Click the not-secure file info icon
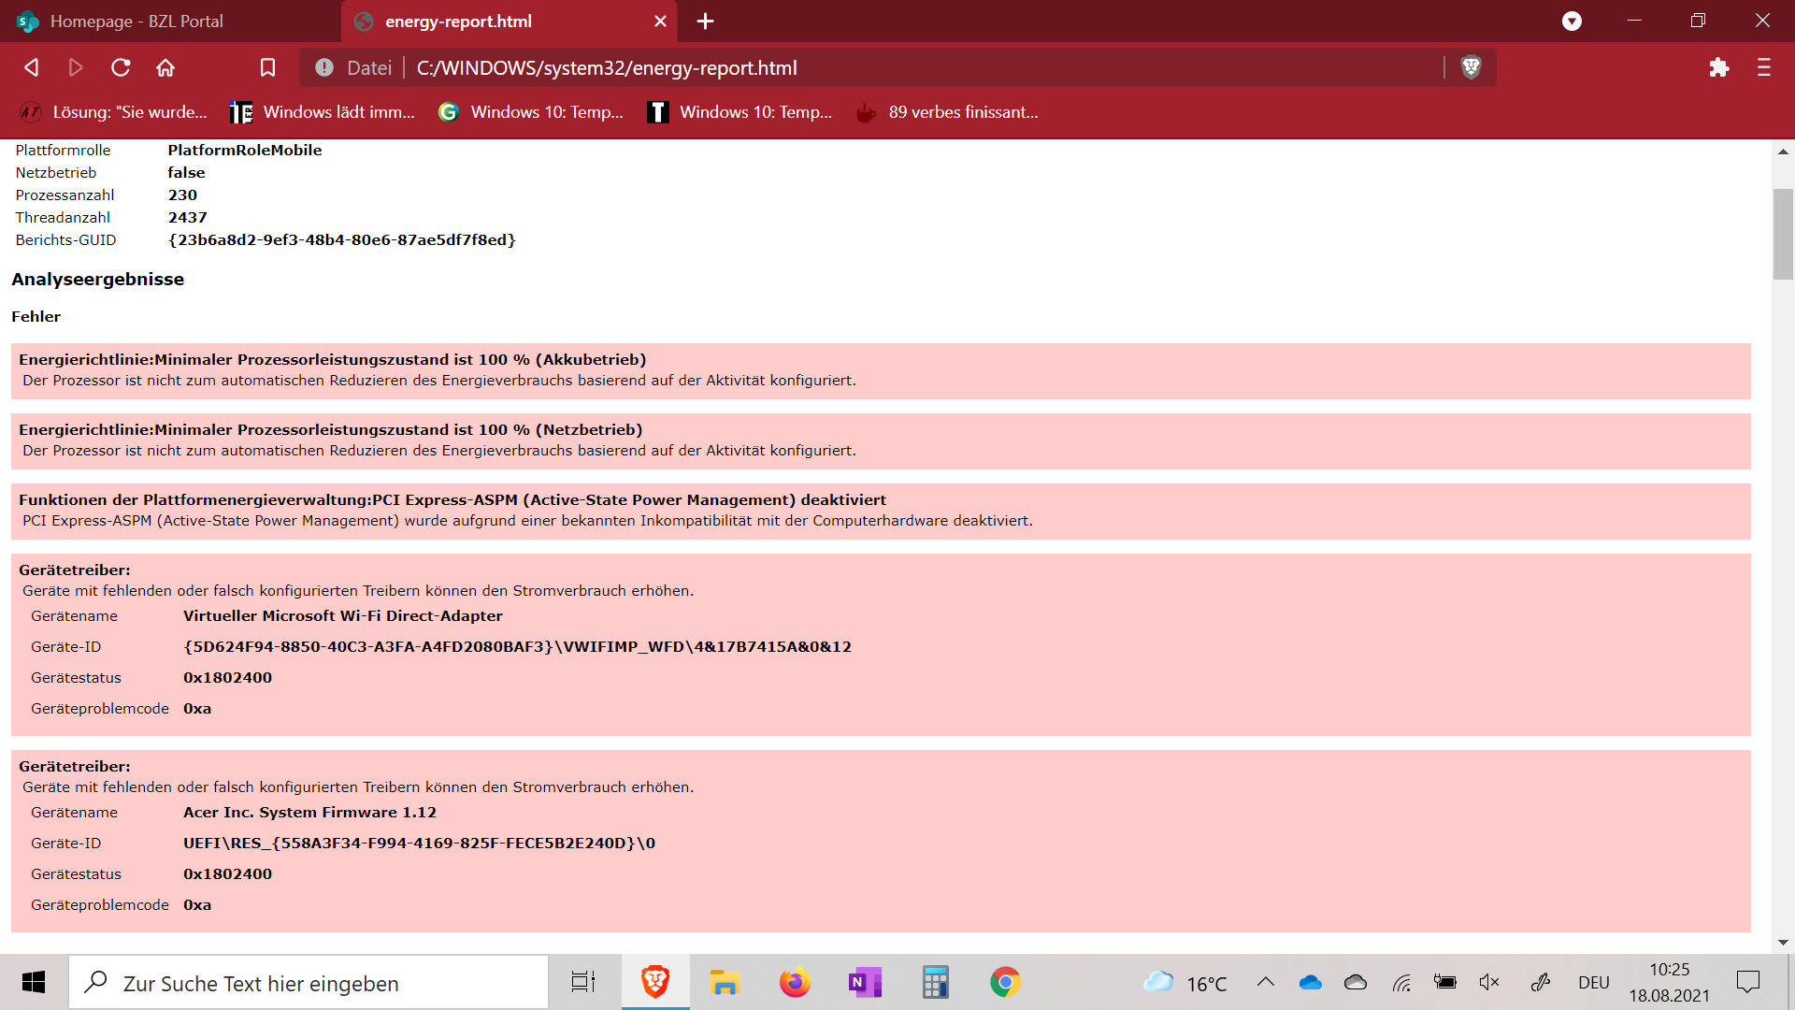Image resolution: width=1795 pixels, height=1010 pixels. [324, 67]
